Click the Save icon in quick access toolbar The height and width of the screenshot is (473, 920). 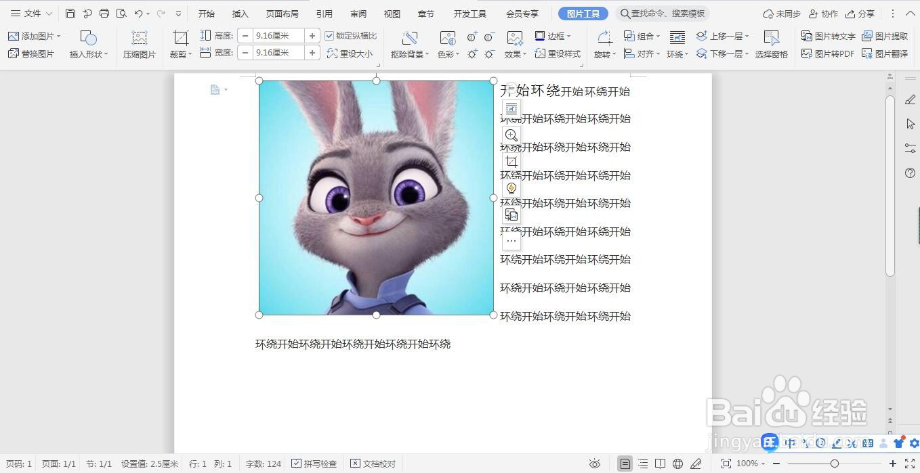[70, 14]
